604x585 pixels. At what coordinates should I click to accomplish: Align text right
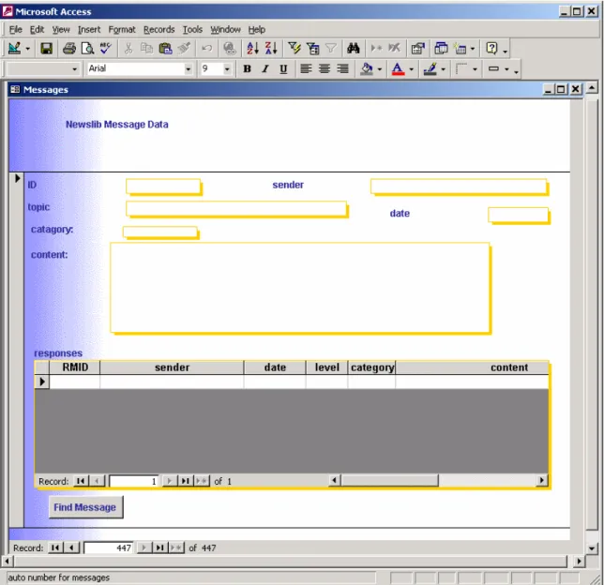pos(343,69)
